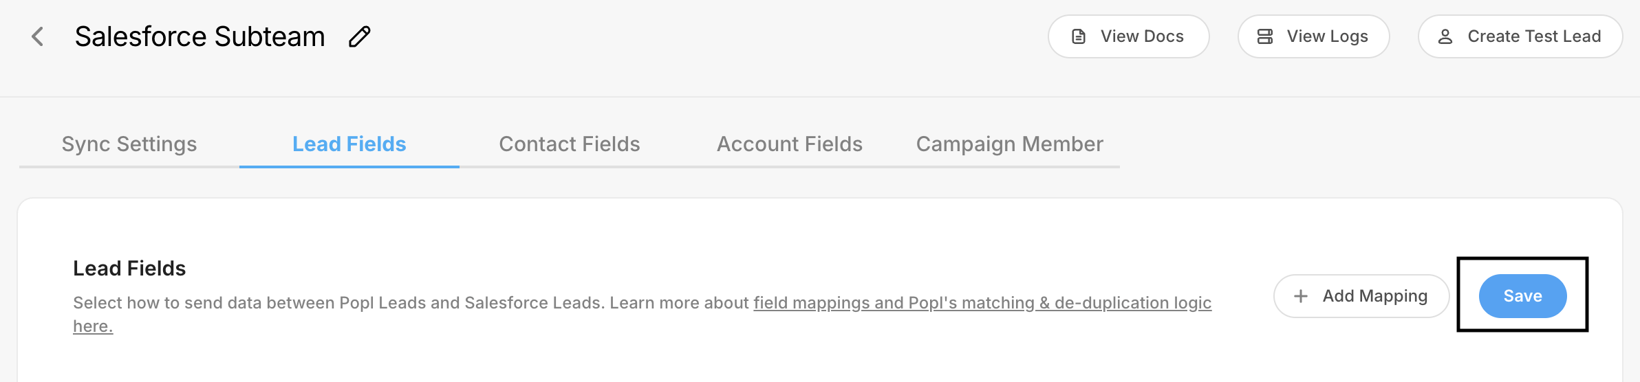Screen dimensions: 1640x382
Task: Click the Salesforce Subteam page title
Action: pyautogui.click(x=200, y=36)
